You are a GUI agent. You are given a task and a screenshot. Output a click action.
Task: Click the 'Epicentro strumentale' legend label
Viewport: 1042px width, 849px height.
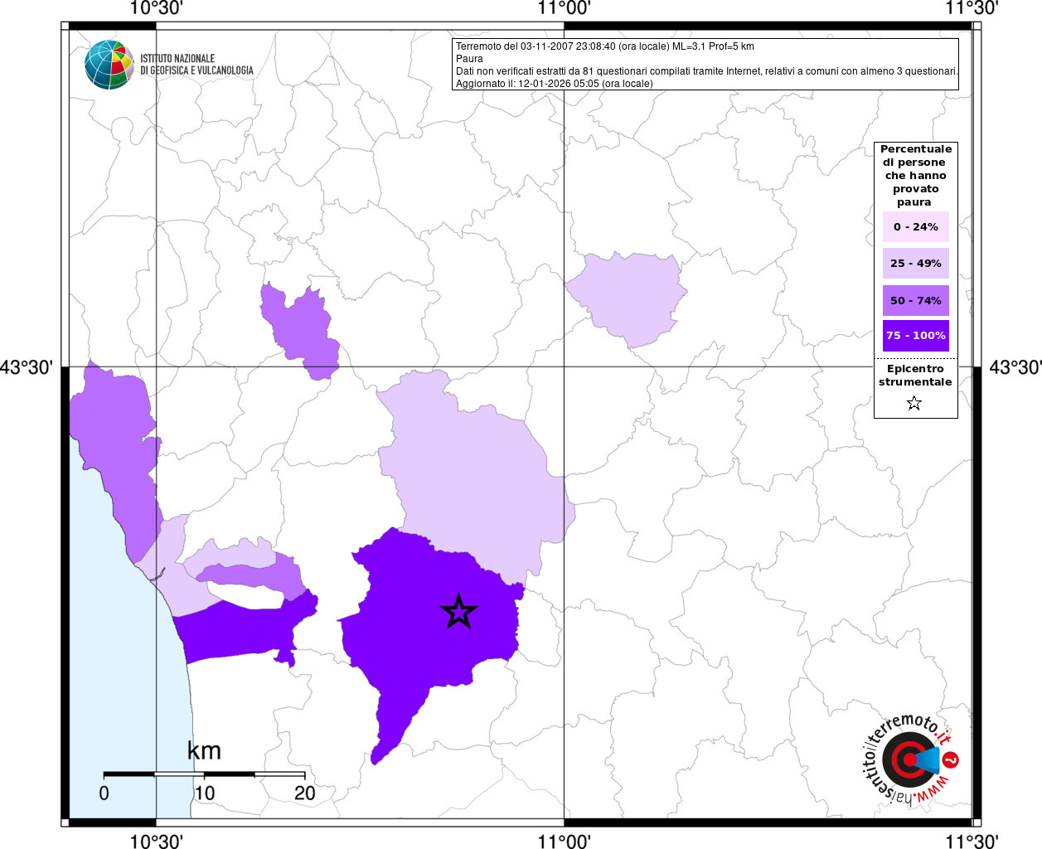point(915,376)
